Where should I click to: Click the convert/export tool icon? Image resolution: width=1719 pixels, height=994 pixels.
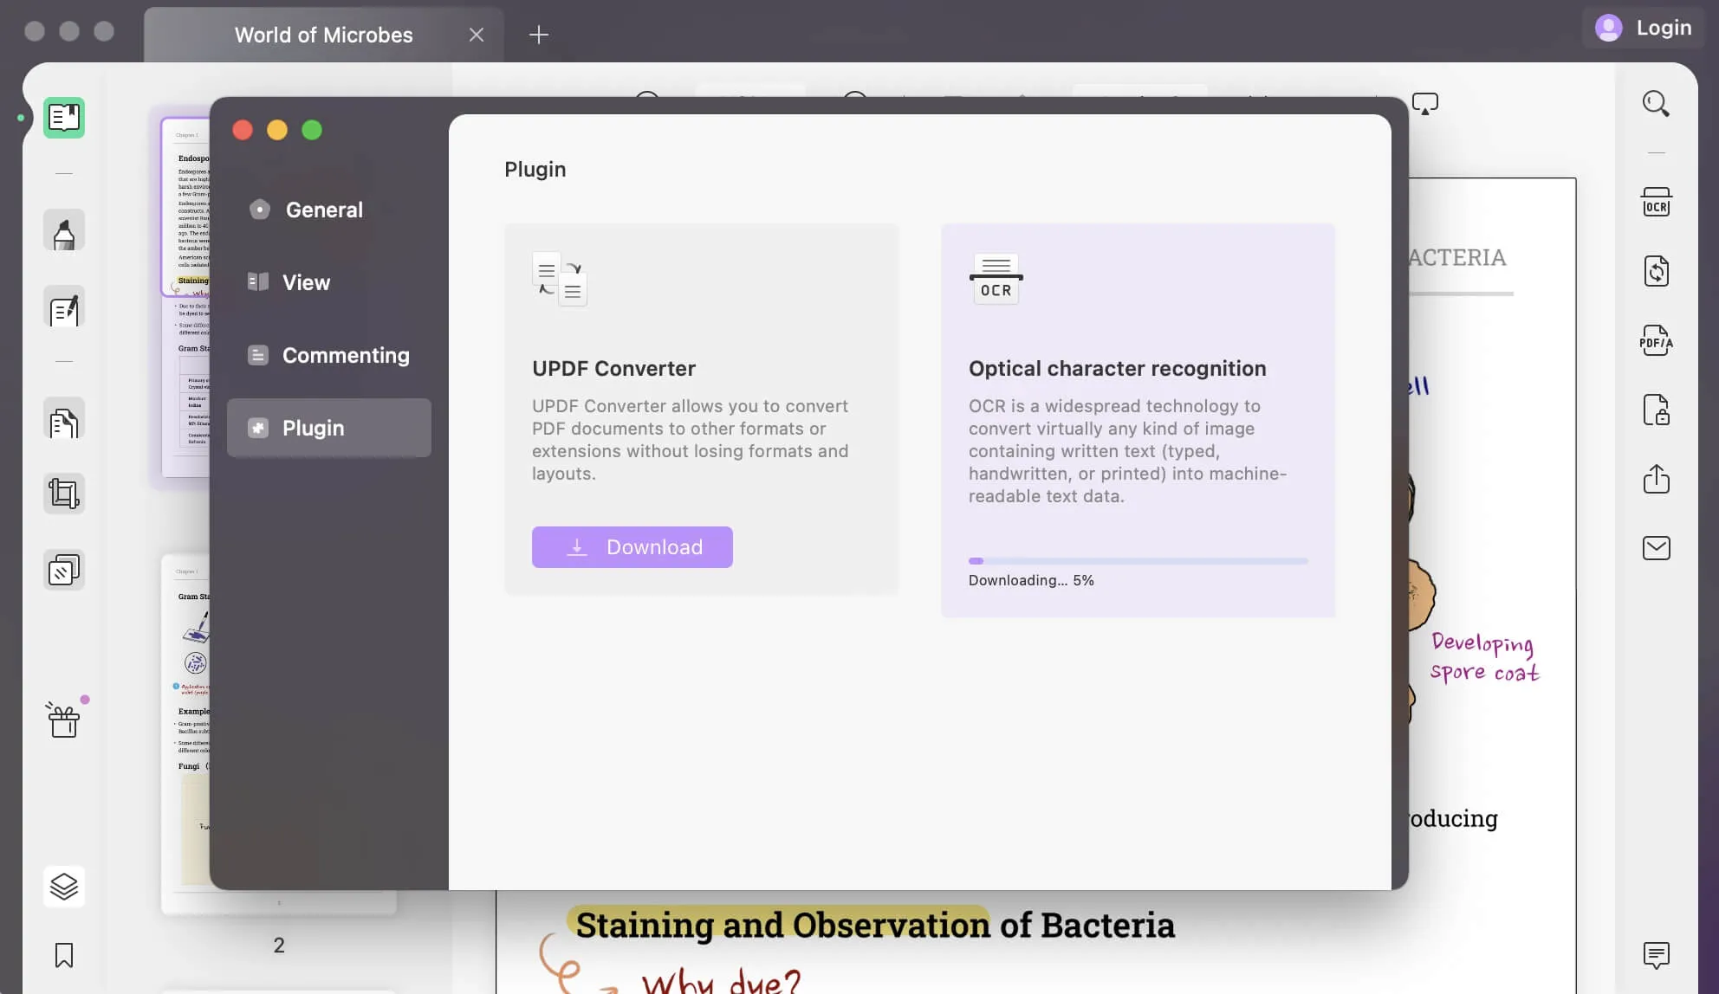click(x=1657, y=271)
